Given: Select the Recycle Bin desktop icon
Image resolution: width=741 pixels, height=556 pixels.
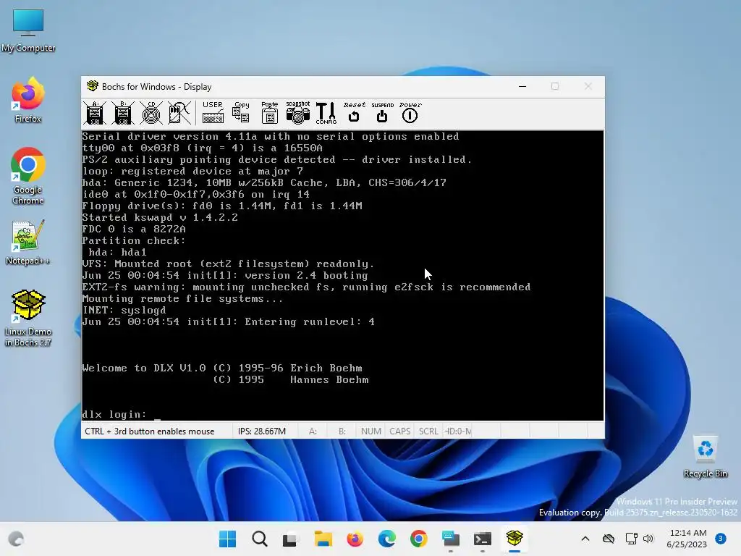Looking at the screenshot, I should tap(705, 457).
